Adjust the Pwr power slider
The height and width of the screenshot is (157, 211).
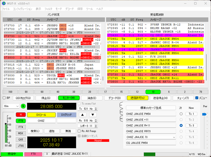[x=204, y=114]
